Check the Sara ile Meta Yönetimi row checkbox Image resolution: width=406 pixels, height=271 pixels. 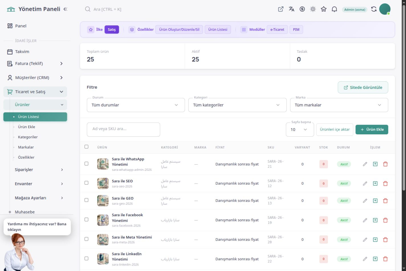[x=87, y=239]
